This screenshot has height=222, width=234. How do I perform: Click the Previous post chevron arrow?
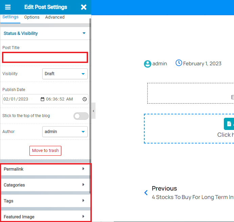(146, 193)
